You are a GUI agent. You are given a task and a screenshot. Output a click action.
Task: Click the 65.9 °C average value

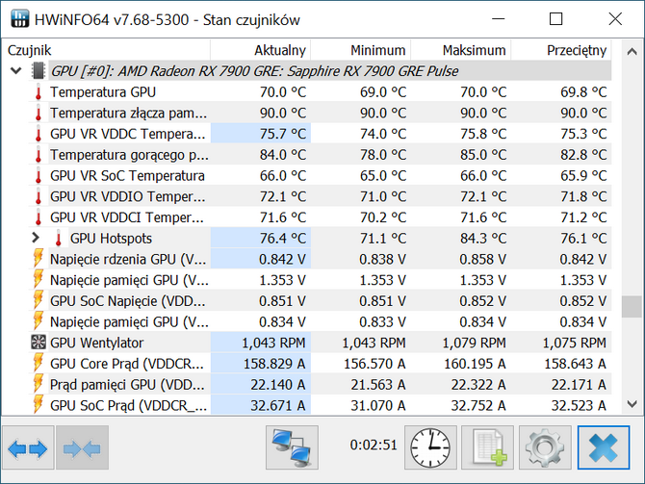[583, 176]
